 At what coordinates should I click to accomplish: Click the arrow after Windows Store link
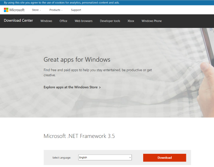(x=100, y=87)
